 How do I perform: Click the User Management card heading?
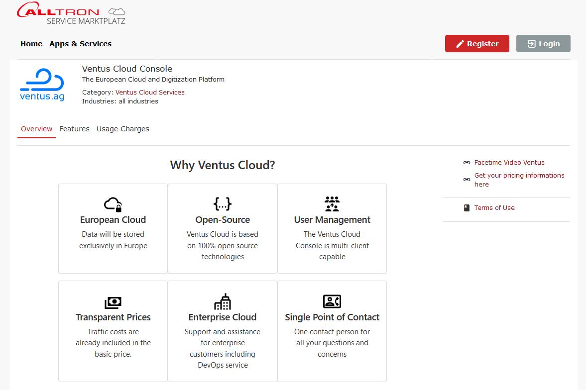(x=332, y=220)
